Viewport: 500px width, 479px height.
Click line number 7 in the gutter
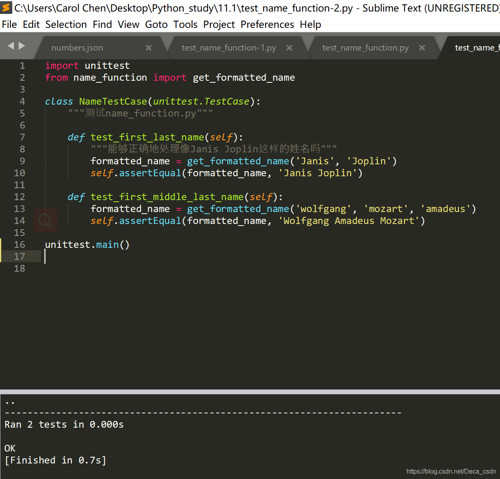point(22,137)
